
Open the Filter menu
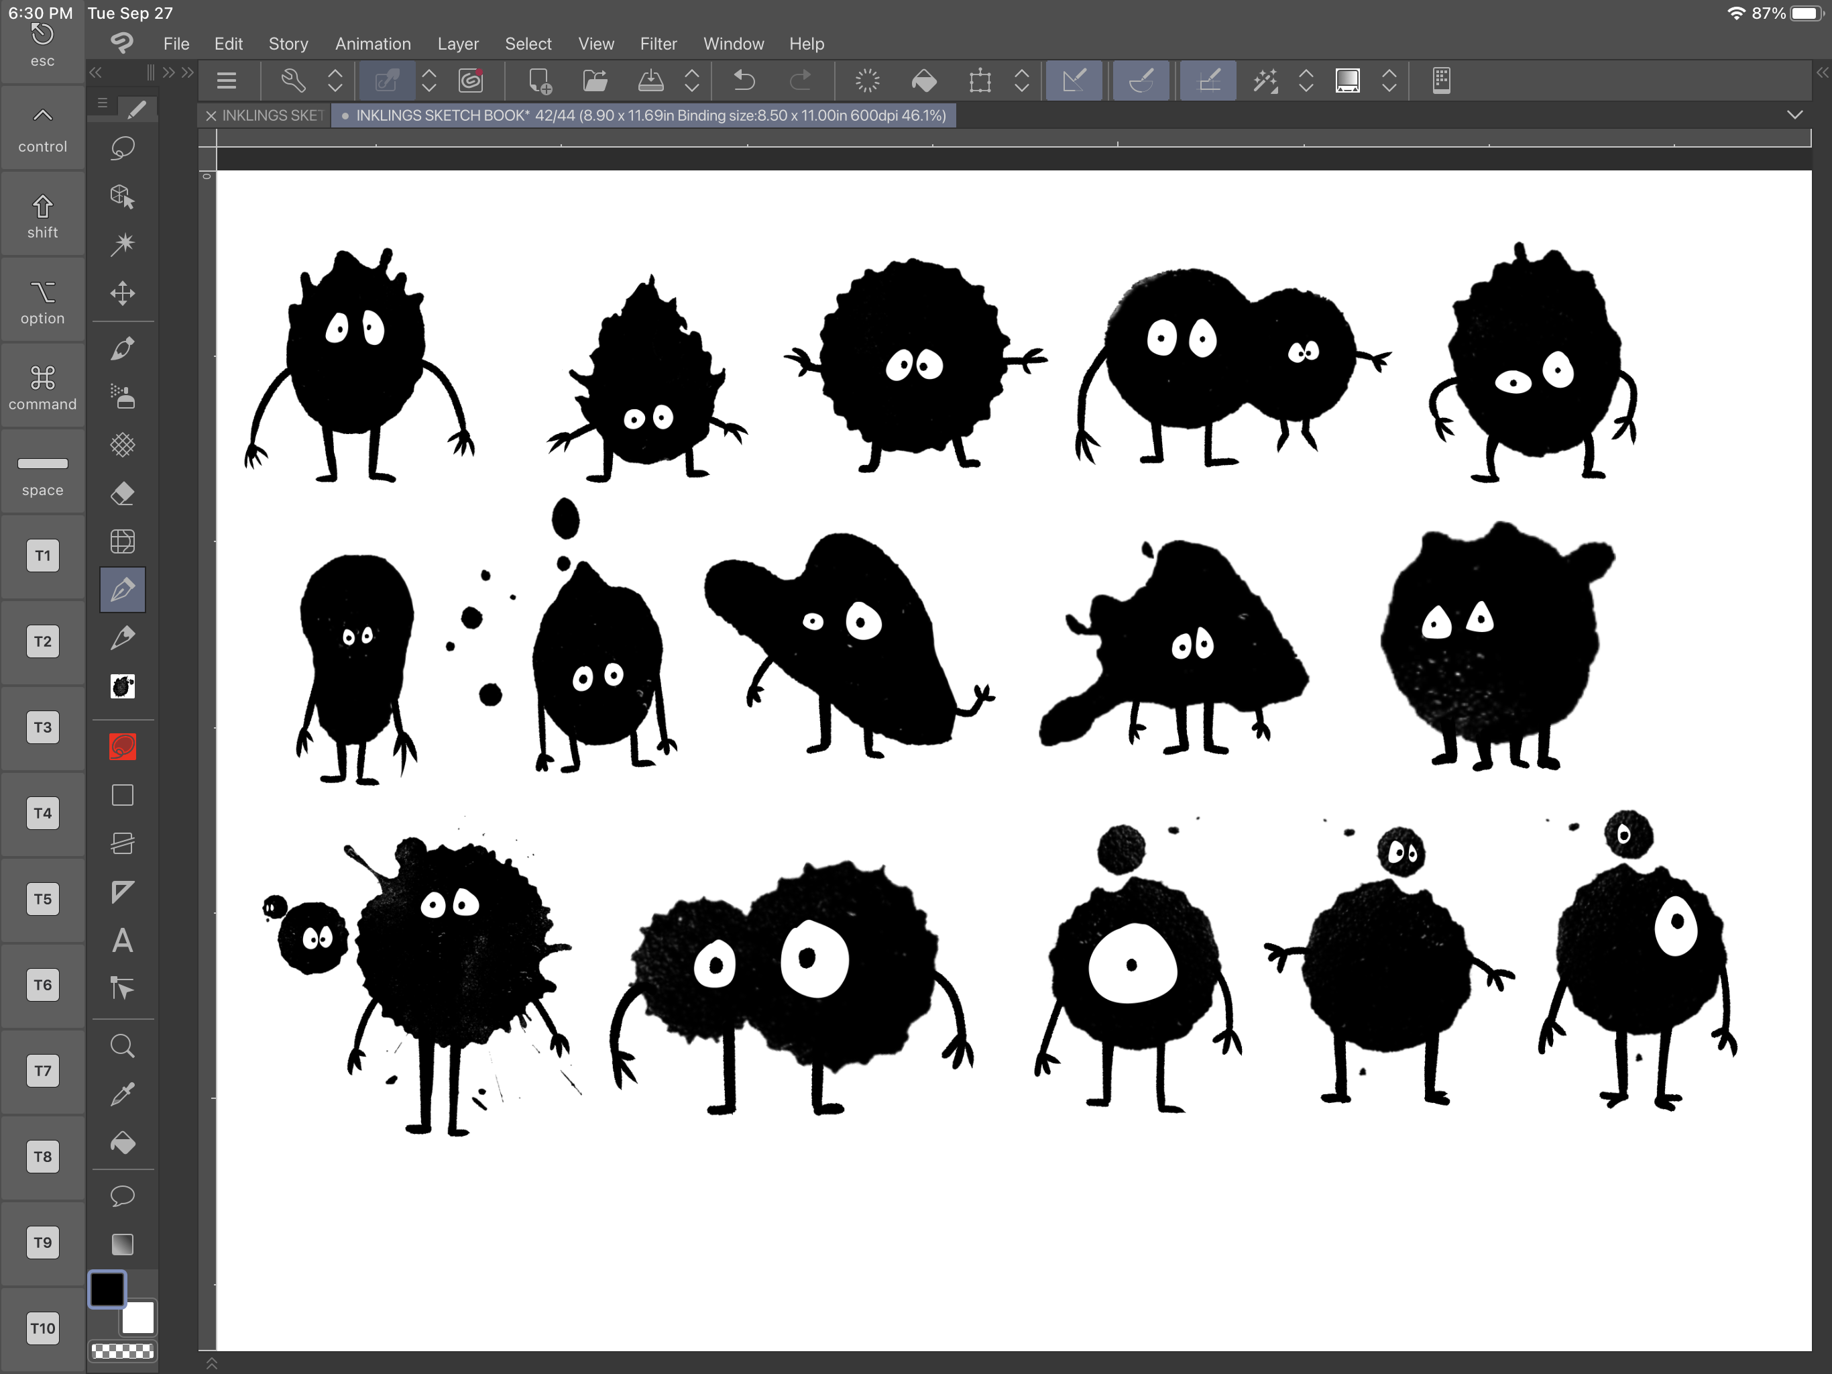coord(659,44)
